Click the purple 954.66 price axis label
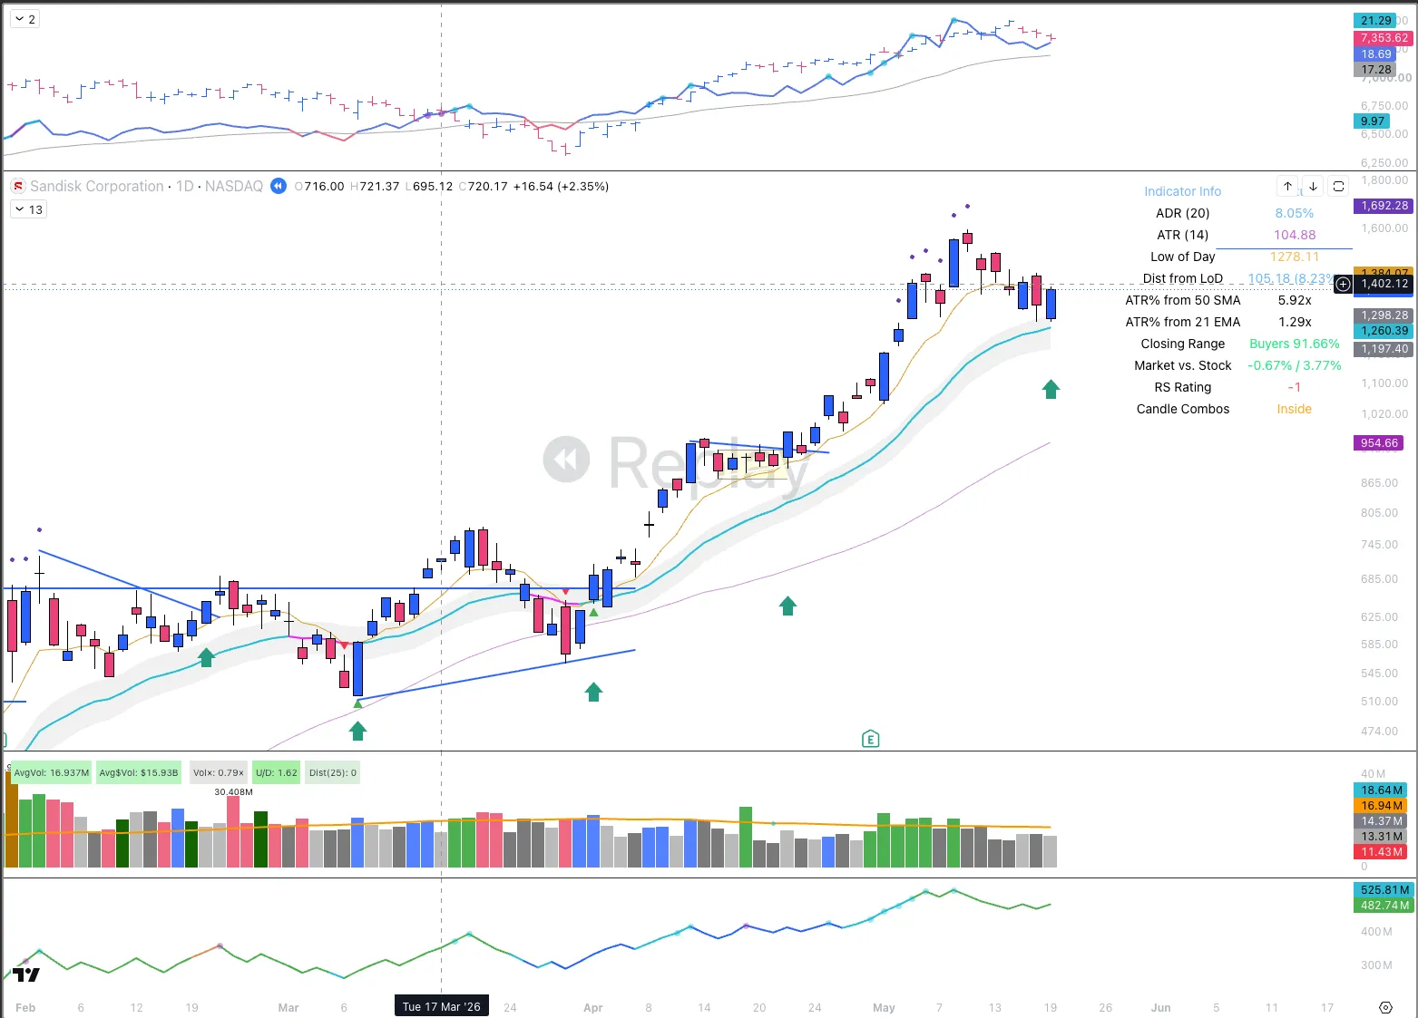 (x=1379, y=443)
